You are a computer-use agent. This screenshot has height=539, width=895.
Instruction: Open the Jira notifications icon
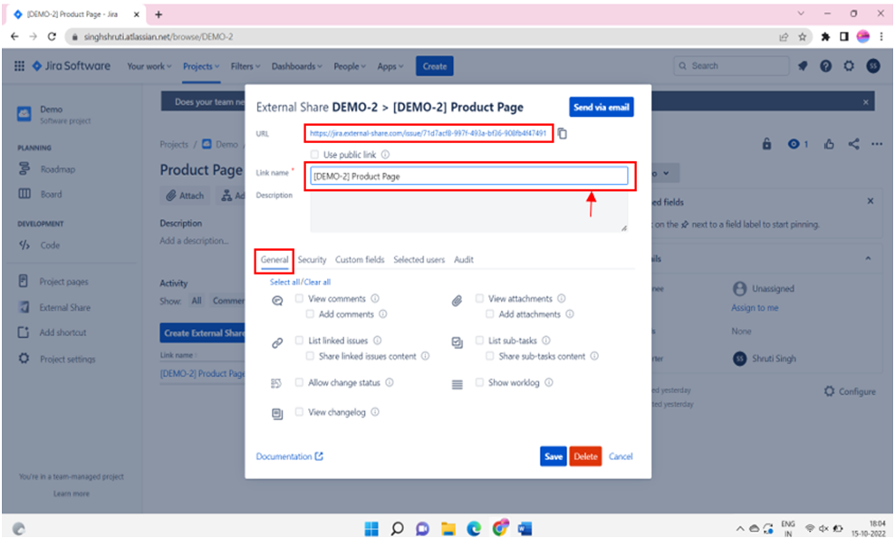coord(803,66)
